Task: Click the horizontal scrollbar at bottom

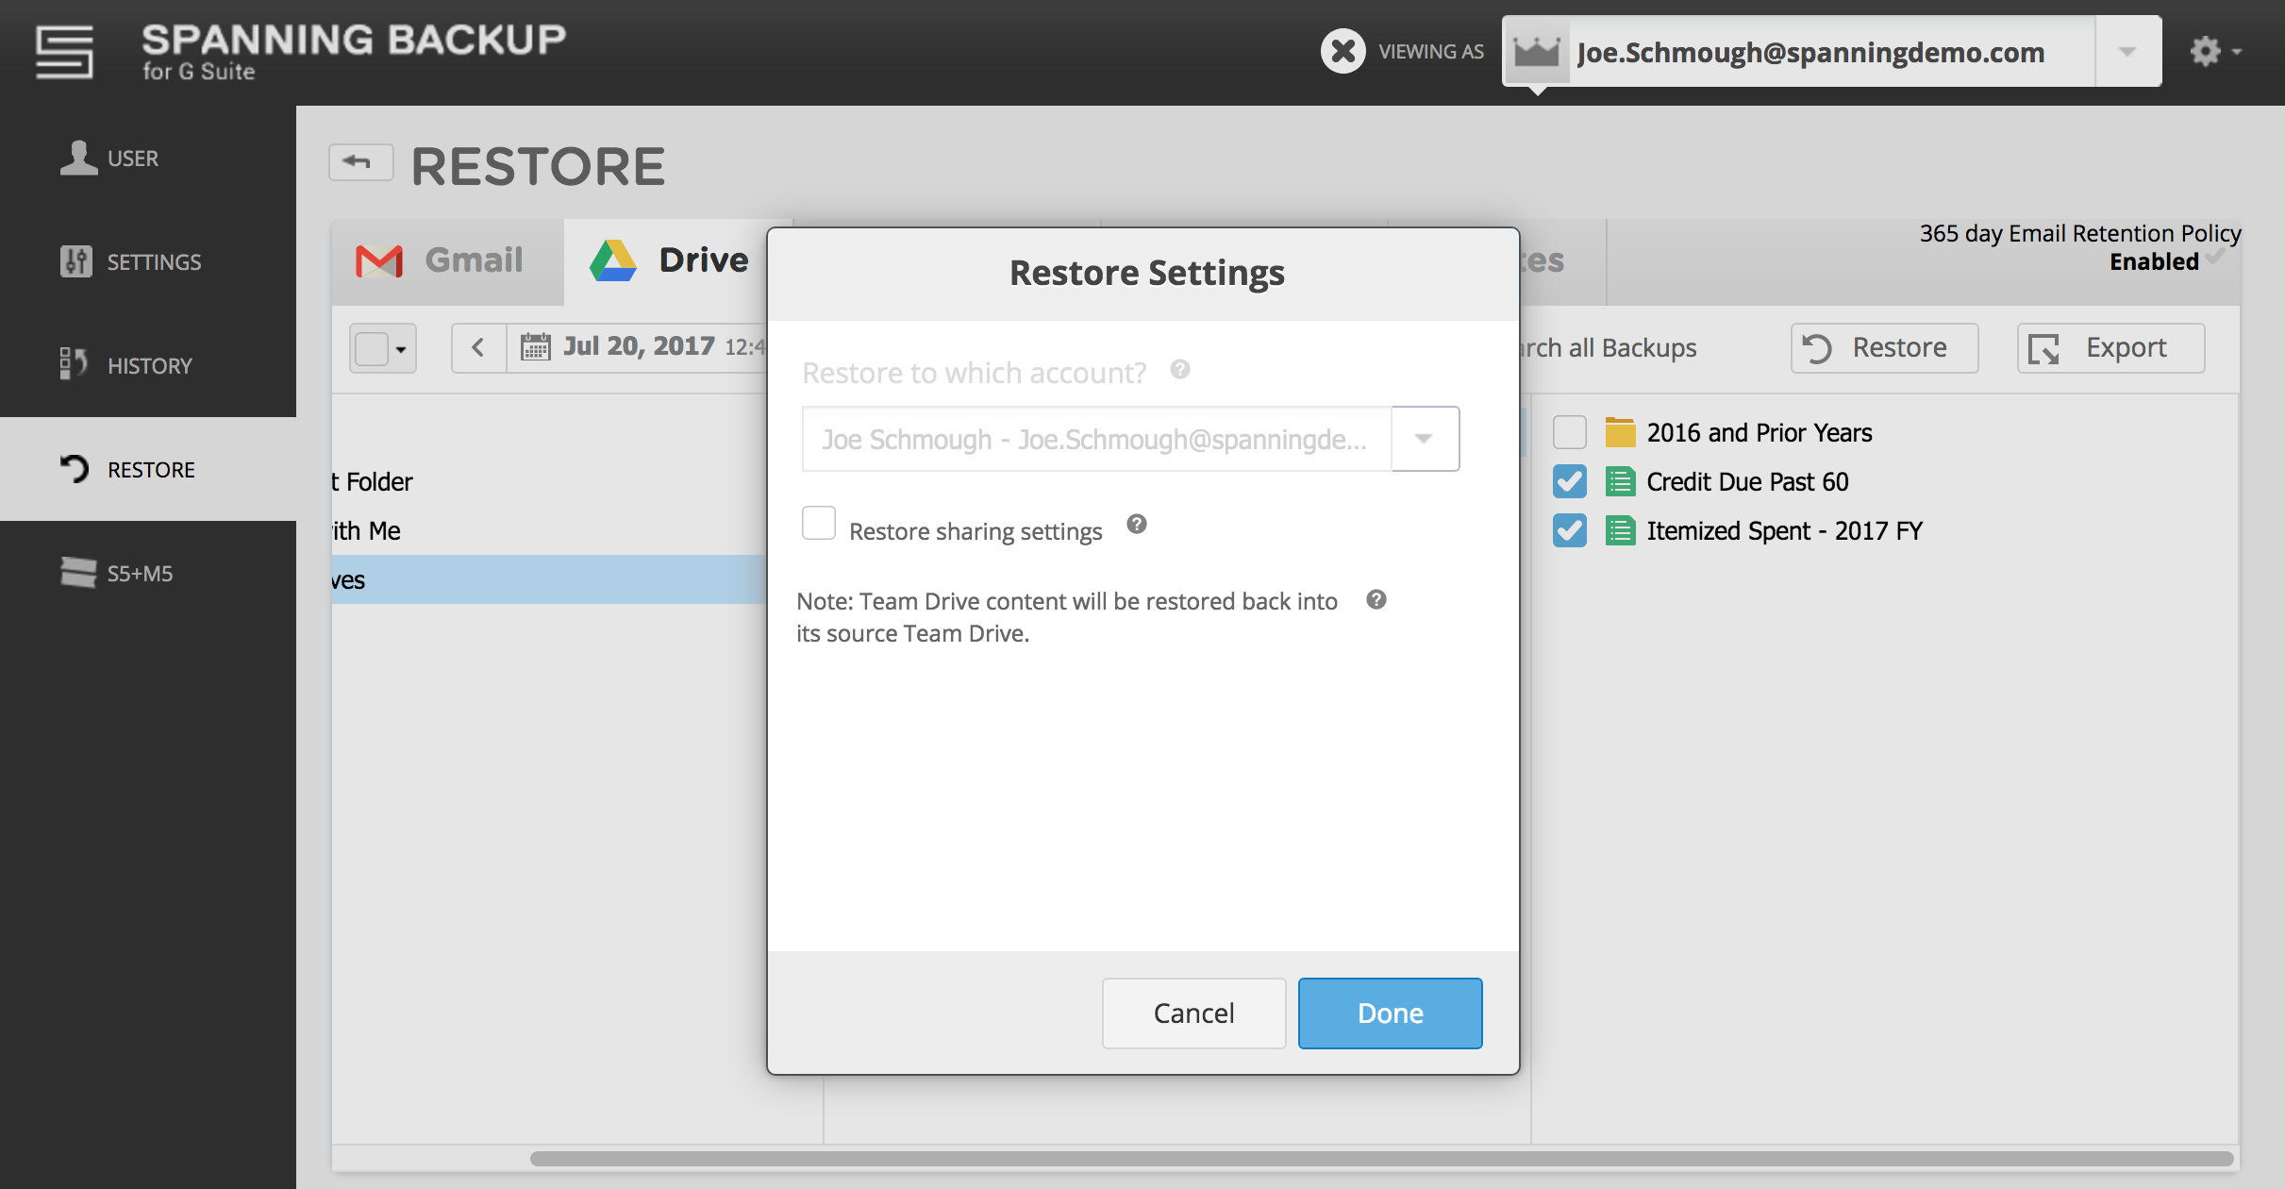Action: 1381,1158
